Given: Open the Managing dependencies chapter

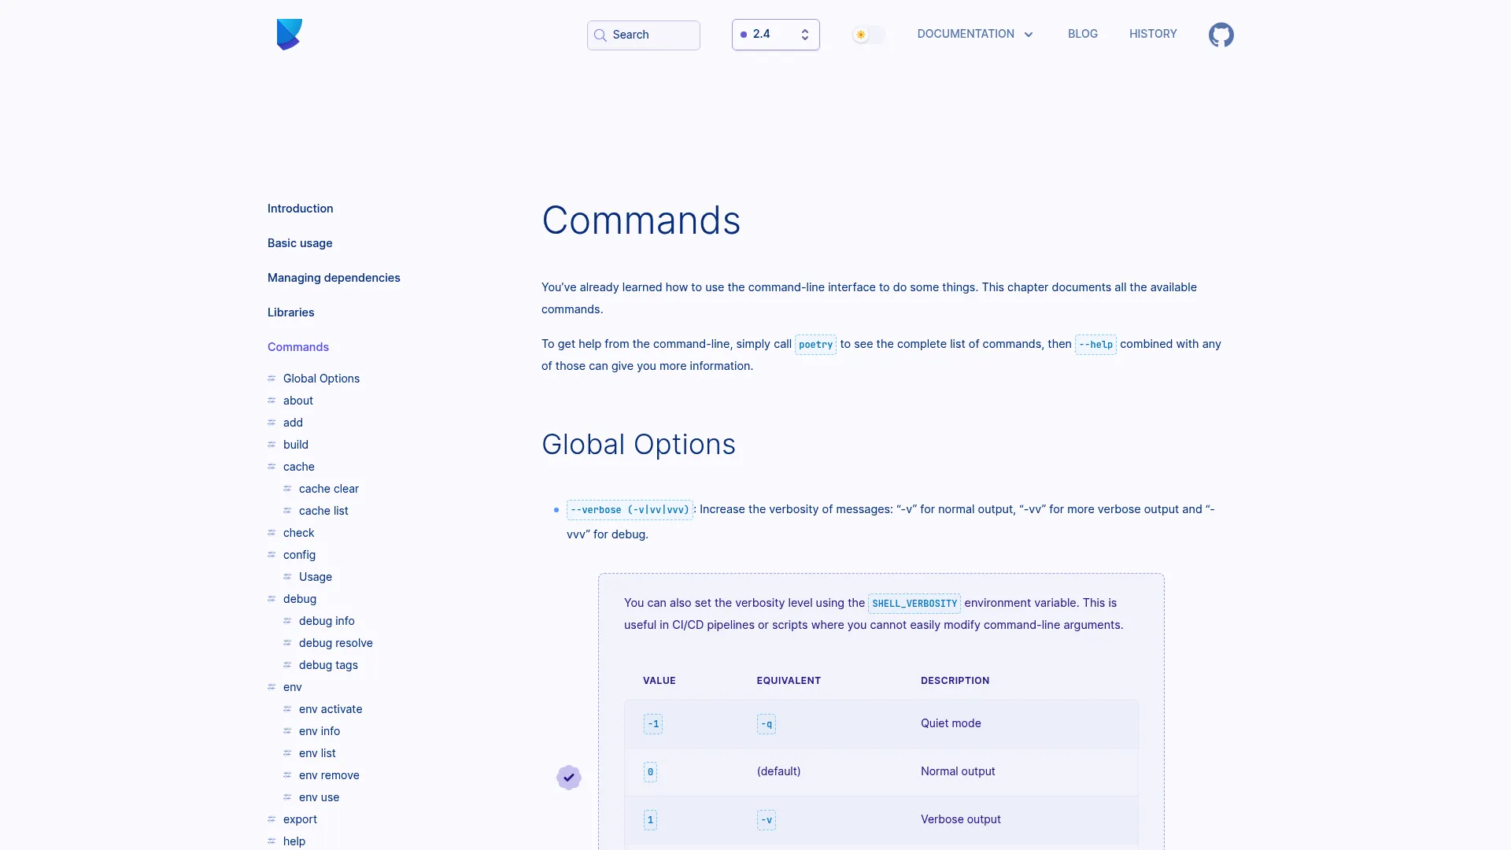Looking at the screenshot, I should pyautogui.click(x=334, y=278).
